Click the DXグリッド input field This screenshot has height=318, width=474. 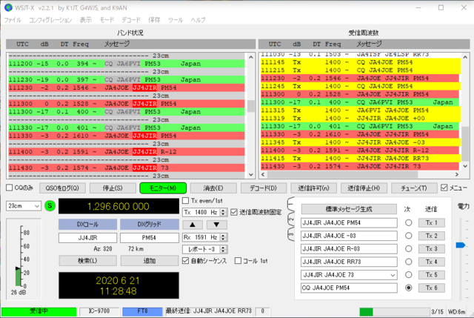point(150,238)
